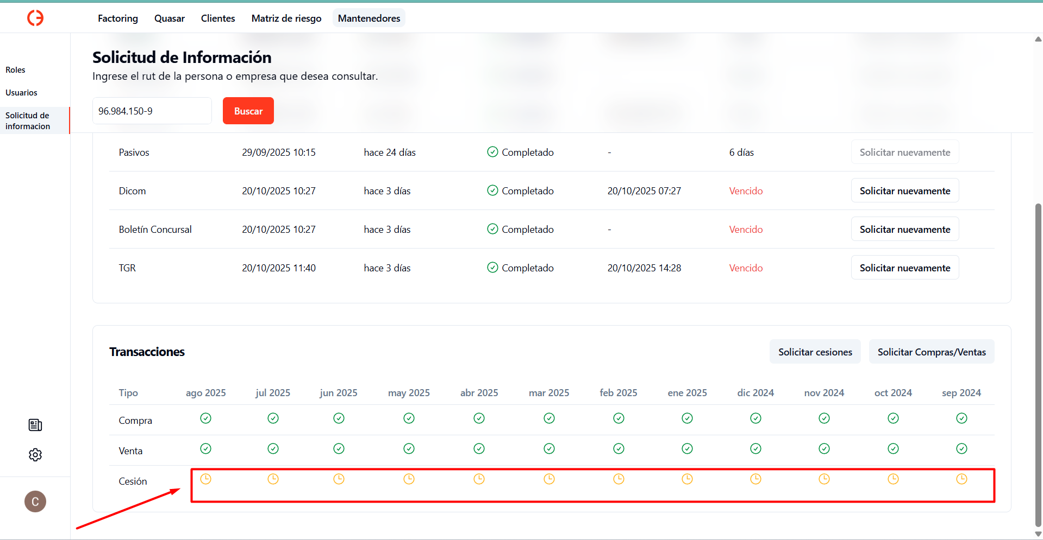1043x540 pixels.
Task: Click Solicitar cesiones button
Action: (x=815, y=352)
